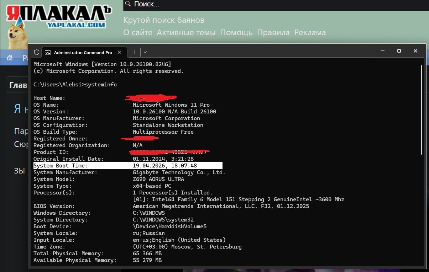Click the 'C:\Users\Aleksi>systeminfo' command line
Screen dimensions: 429x272
tap(75, 85)
